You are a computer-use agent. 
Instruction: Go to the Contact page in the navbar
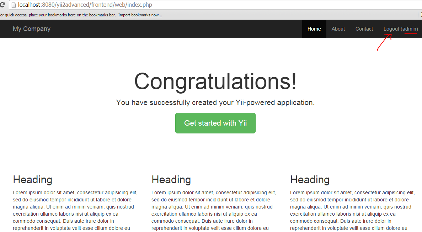click(364, 29)
